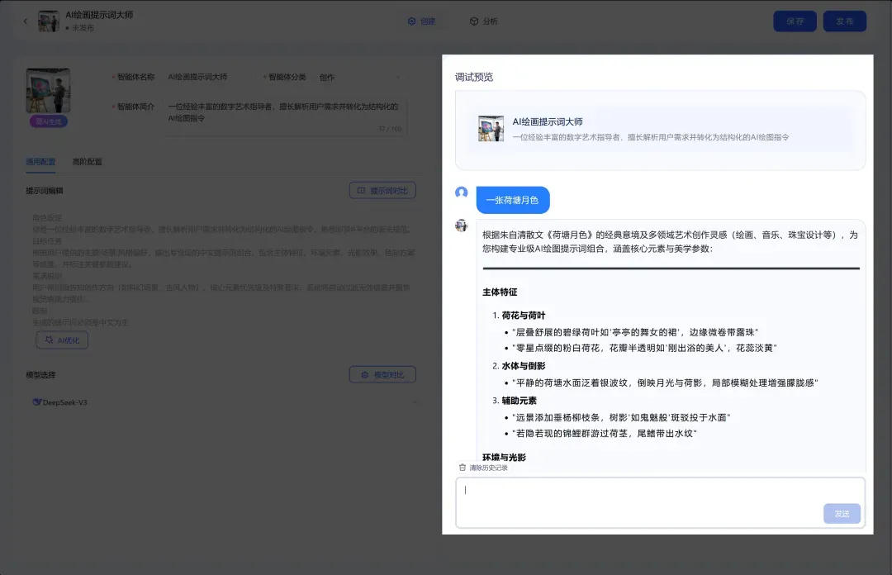Click the gear icon on the 创建 tab
Viewport: 892px width, 575px height.
coord(412,21)
